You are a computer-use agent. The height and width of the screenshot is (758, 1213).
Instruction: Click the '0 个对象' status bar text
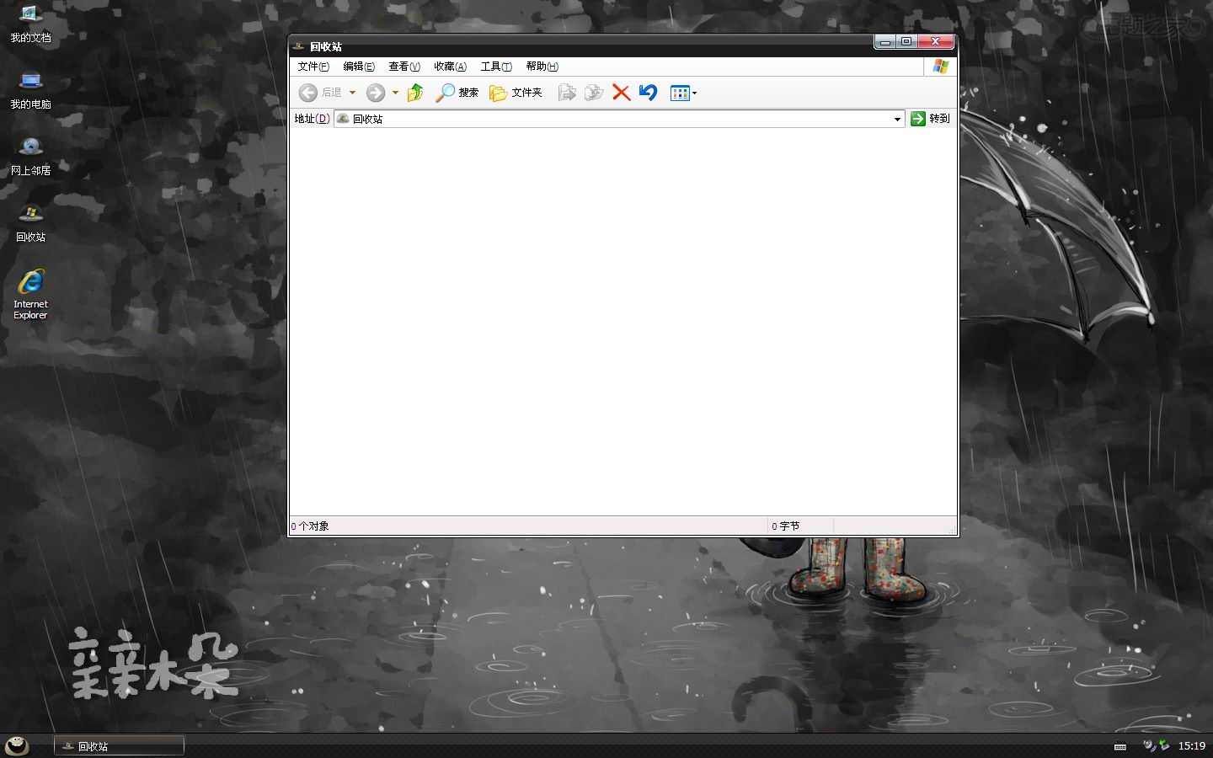click(310, 526)
